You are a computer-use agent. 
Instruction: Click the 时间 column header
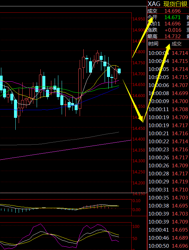153,44
